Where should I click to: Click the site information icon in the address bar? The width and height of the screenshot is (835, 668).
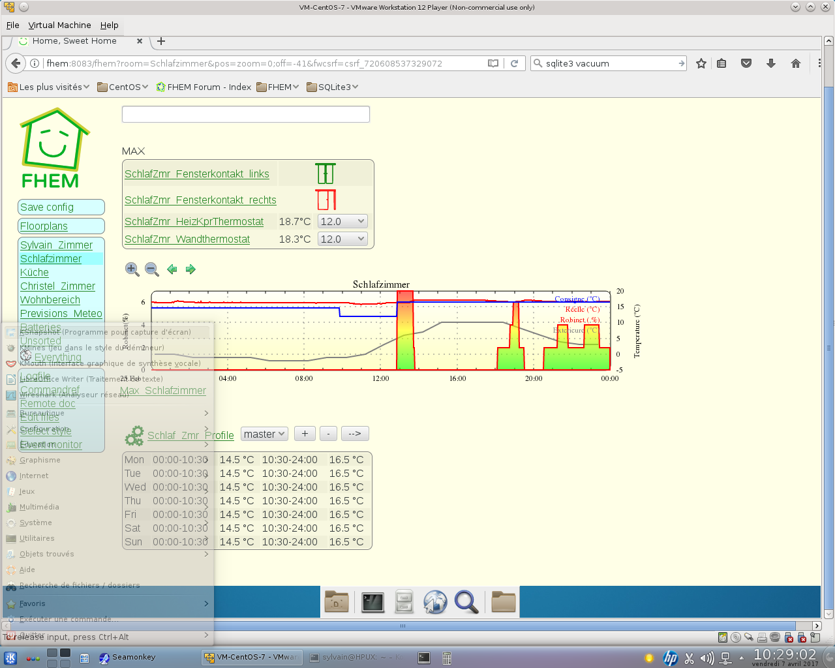click(x=35, y=63)
